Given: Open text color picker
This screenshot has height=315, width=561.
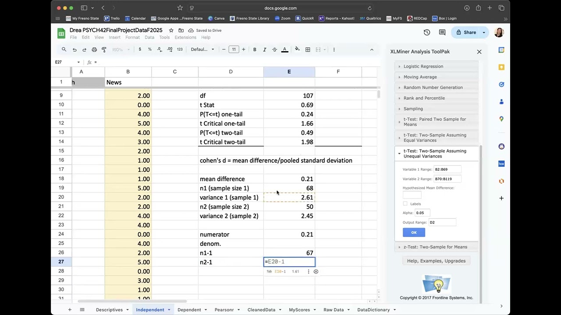Looking at the screenshot, I should coord(284,49).
